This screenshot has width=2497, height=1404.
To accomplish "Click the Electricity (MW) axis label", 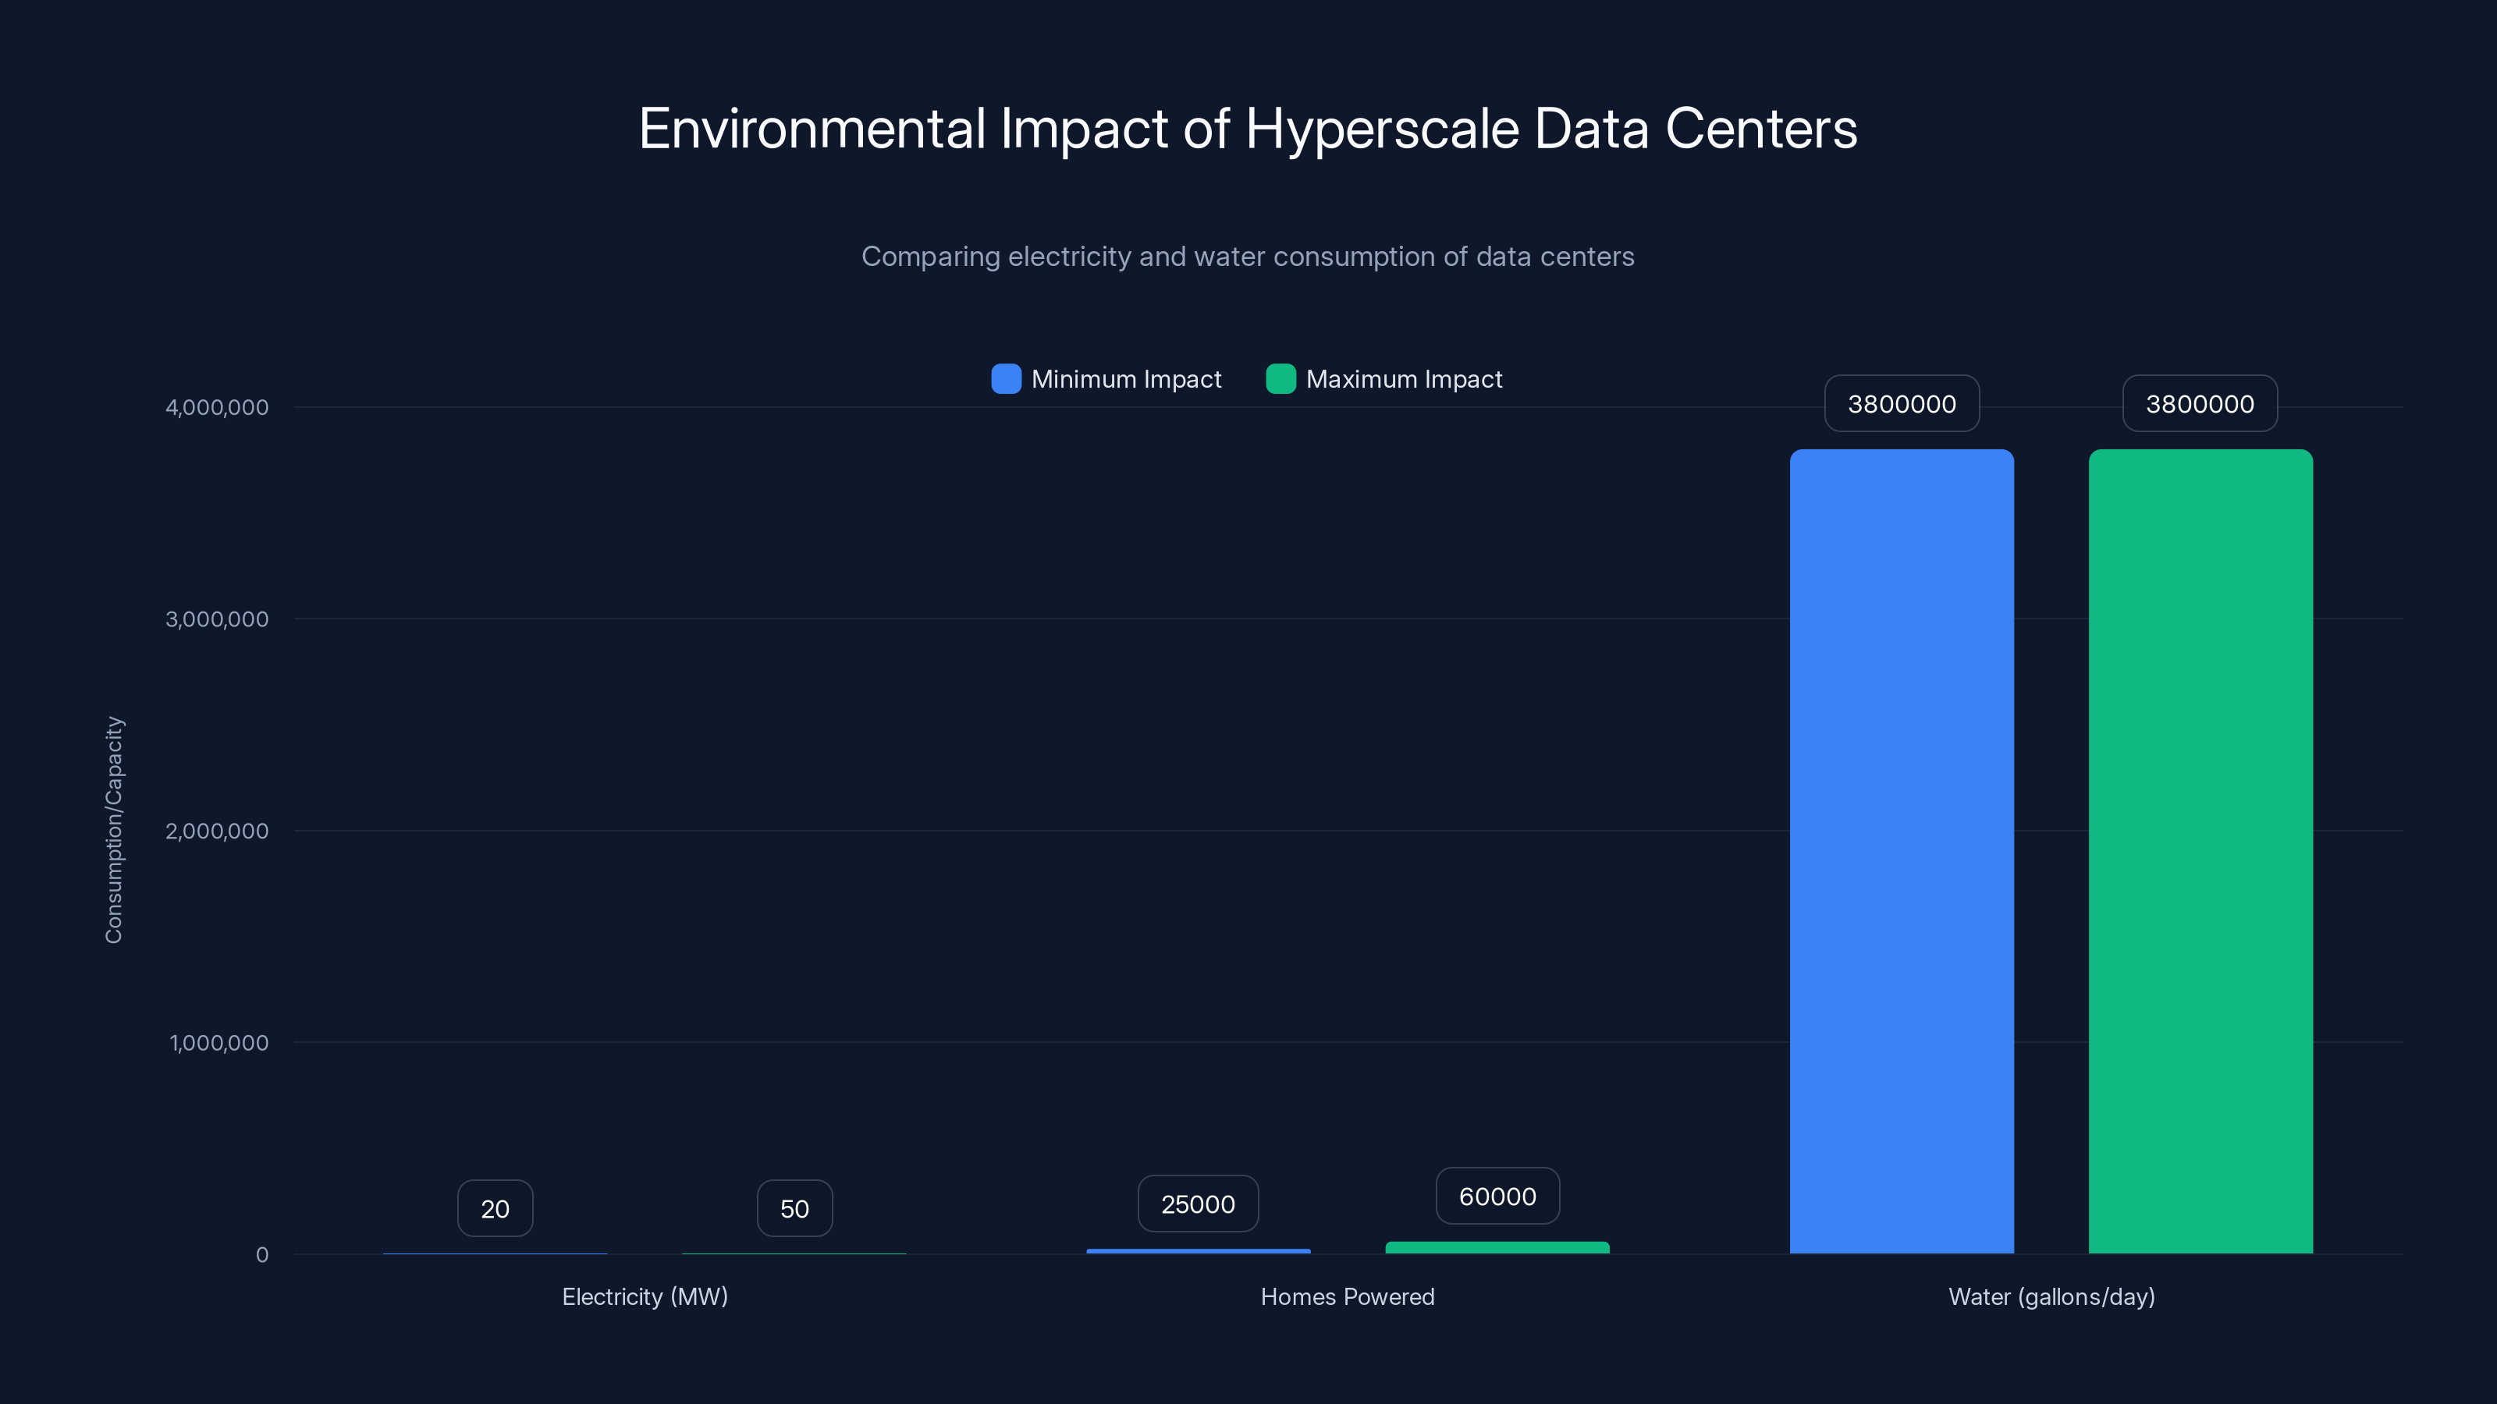I will tap(645, 1296).
